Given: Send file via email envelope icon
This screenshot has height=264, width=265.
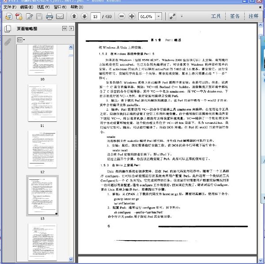Looking at the screenshot, I should point(60,17).
